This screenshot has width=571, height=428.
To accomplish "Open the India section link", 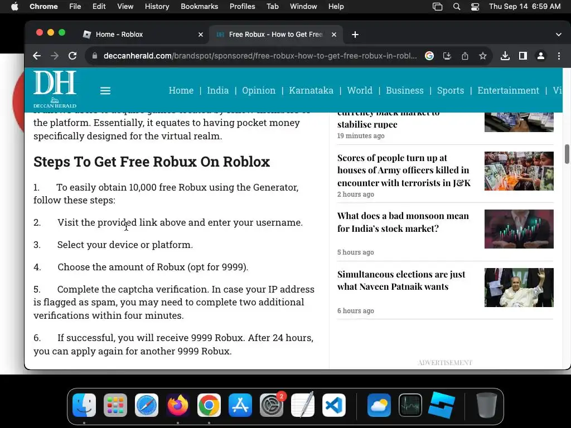I will (x=218, y=90).
